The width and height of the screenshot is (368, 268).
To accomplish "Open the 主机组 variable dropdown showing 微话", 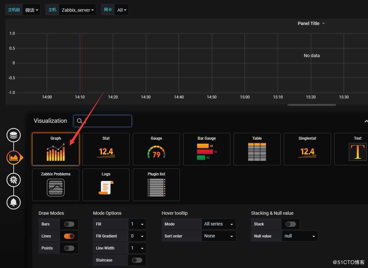I will point(32,10).
